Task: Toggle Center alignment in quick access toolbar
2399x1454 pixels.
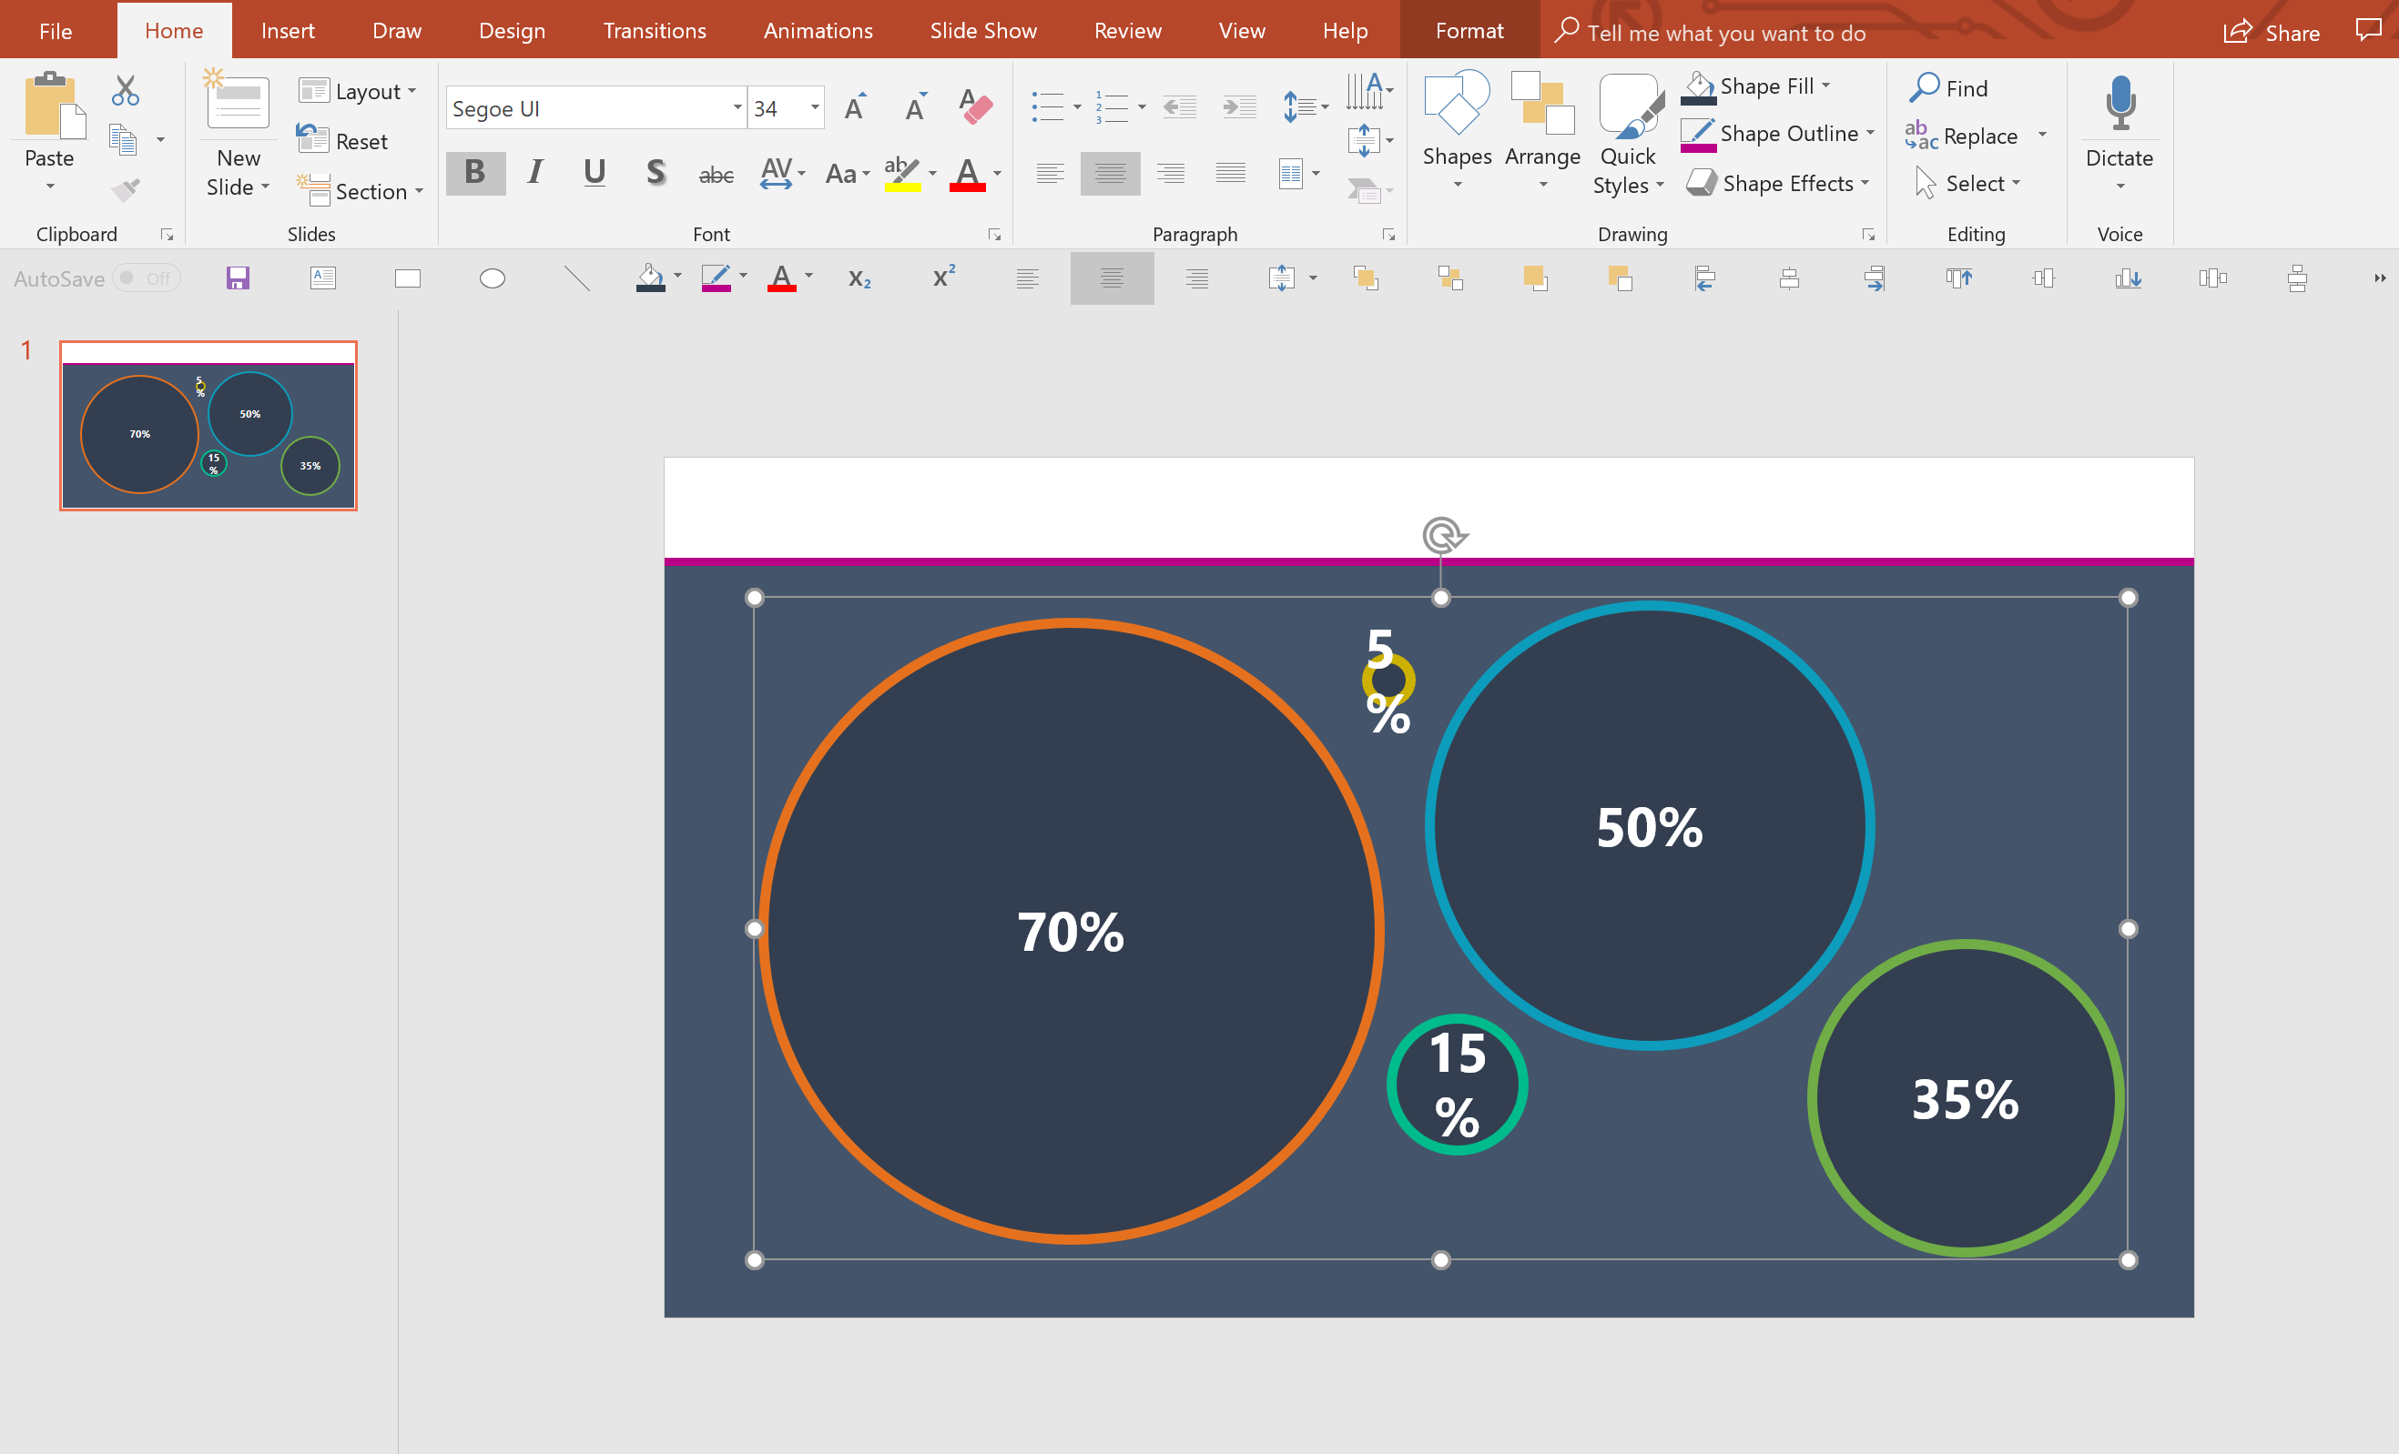Action: point(1112,278)
